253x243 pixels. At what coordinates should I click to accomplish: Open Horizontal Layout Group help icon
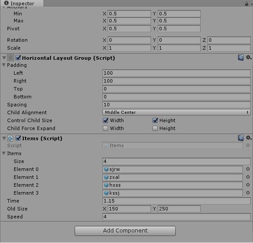click(241, 58)
